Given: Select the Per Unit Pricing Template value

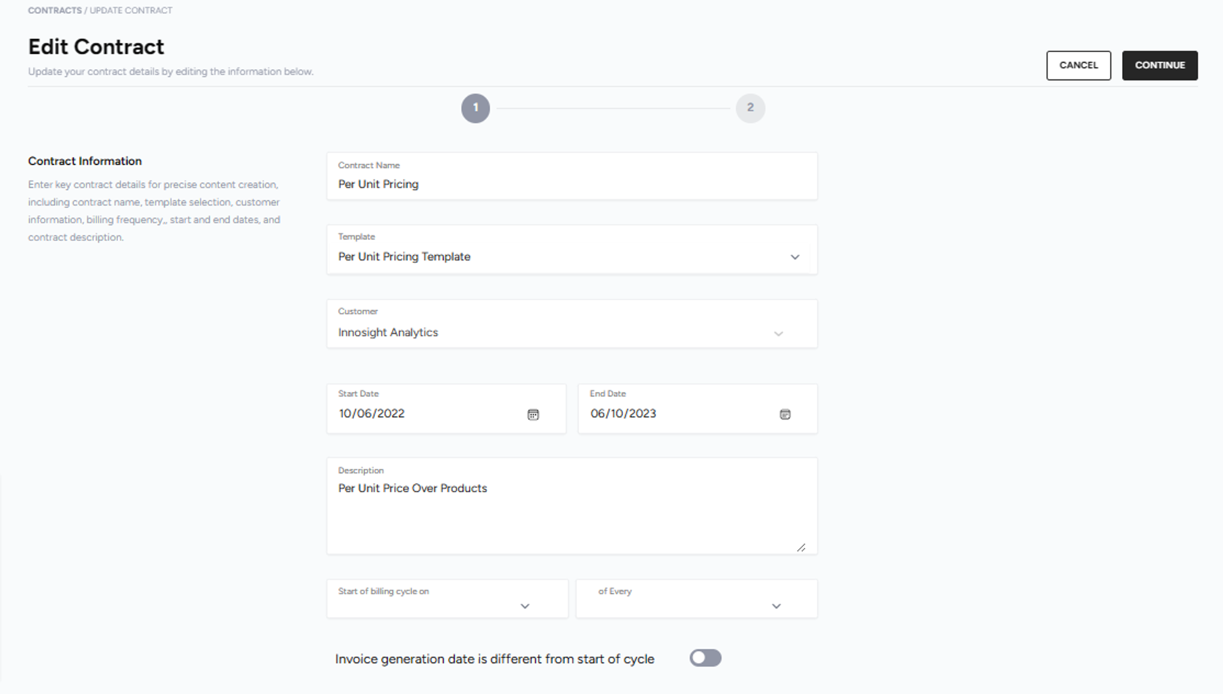Looking at the screenshot, I should tap(404, 257).
